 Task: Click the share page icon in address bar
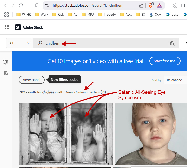(141, 5)
